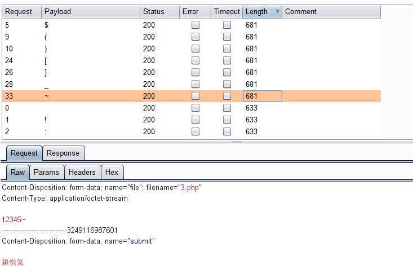413x269 pixels.
Task: Toggle Timeout checkbox for request 10
Action: tap(227, 49)
